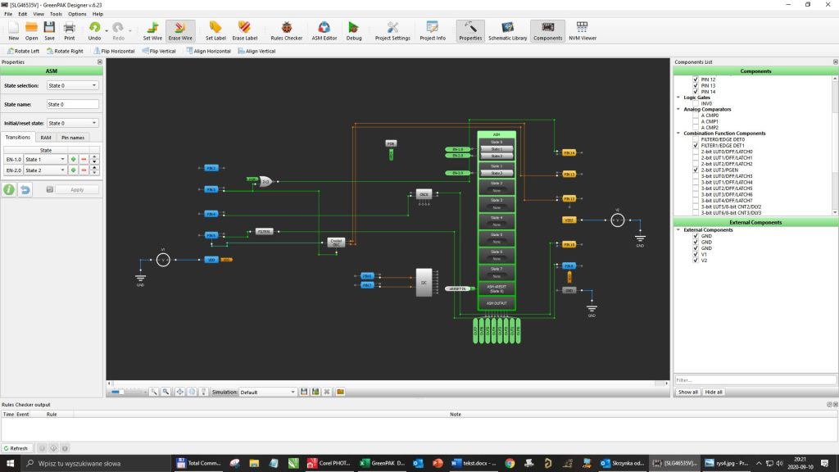The image size is (839, 472).
Task: Open the Schematic Library
Action: (507, 30)
